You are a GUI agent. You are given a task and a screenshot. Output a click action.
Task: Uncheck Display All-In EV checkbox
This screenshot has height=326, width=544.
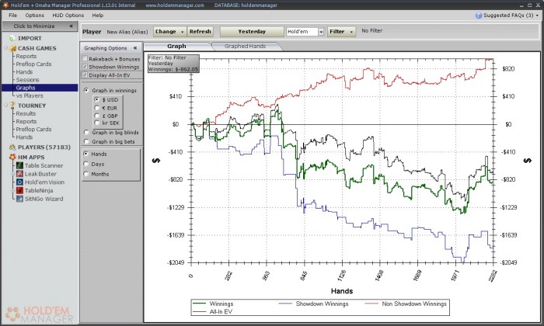click(85, 75)
